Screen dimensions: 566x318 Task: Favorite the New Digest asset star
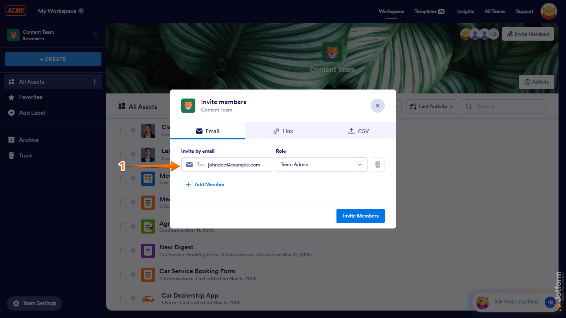click(133, 250)
